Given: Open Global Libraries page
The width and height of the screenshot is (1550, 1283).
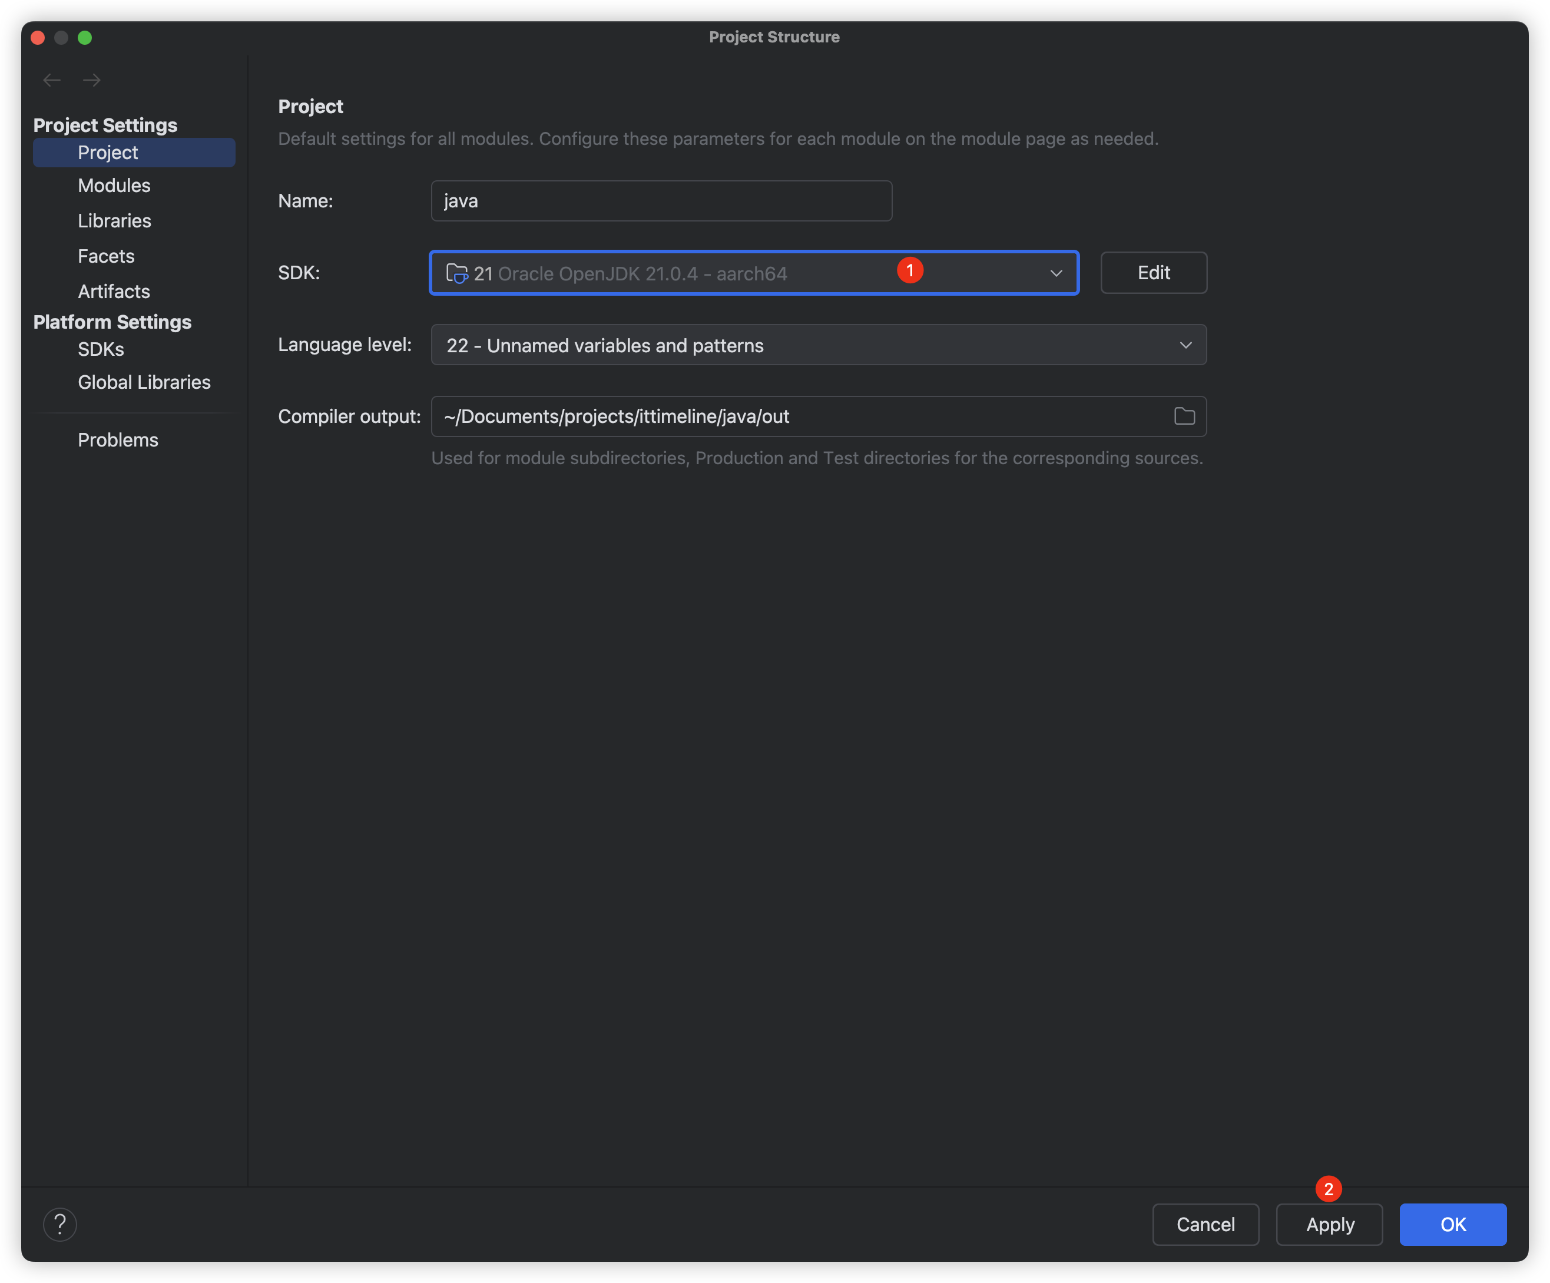Looking at the screenshot, I should (144, 382).
